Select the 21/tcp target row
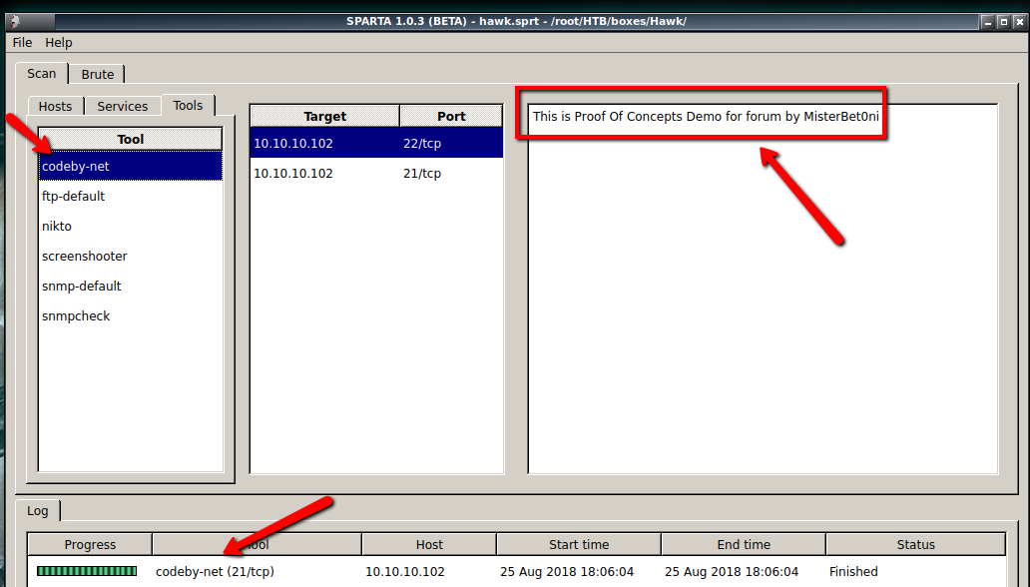The width and height of the screenshot is (1030, 587). [x=375, y=173]
